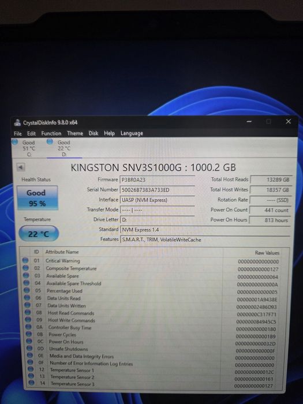Screen dimensions: 303x404
Task: Click the status icon for Unsafe Shutdowns
Action: [30, 349]
